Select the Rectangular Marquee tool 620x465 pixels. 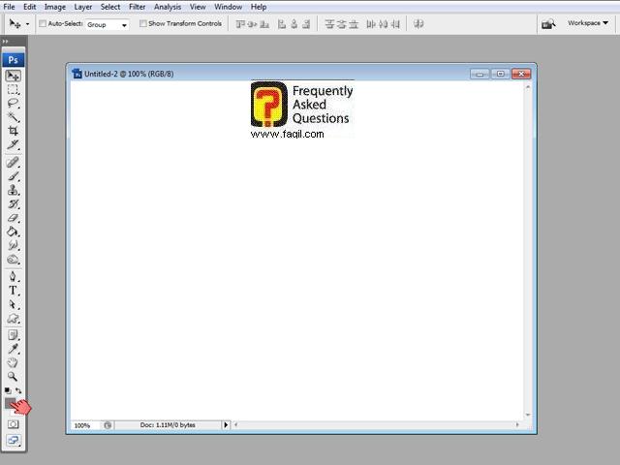(14, 89)
